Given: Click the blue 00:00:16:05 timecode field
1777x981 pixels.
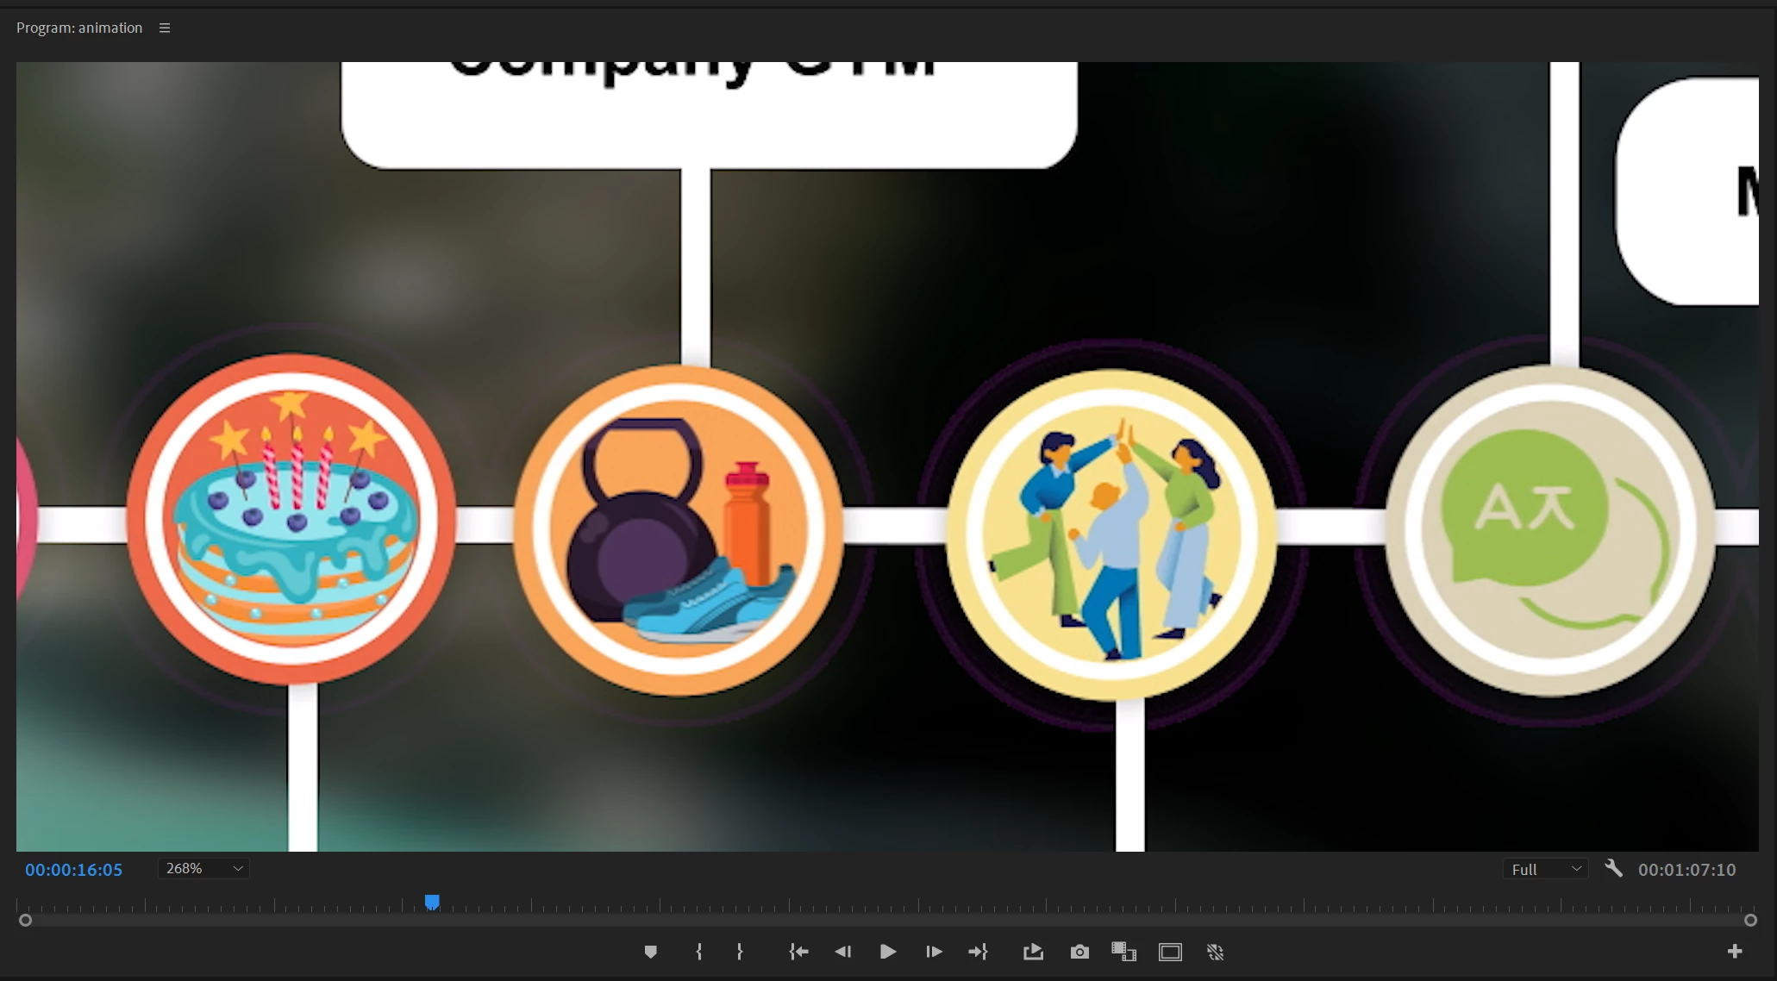Looking at the screenshot, I should click(x=74, y=870).
